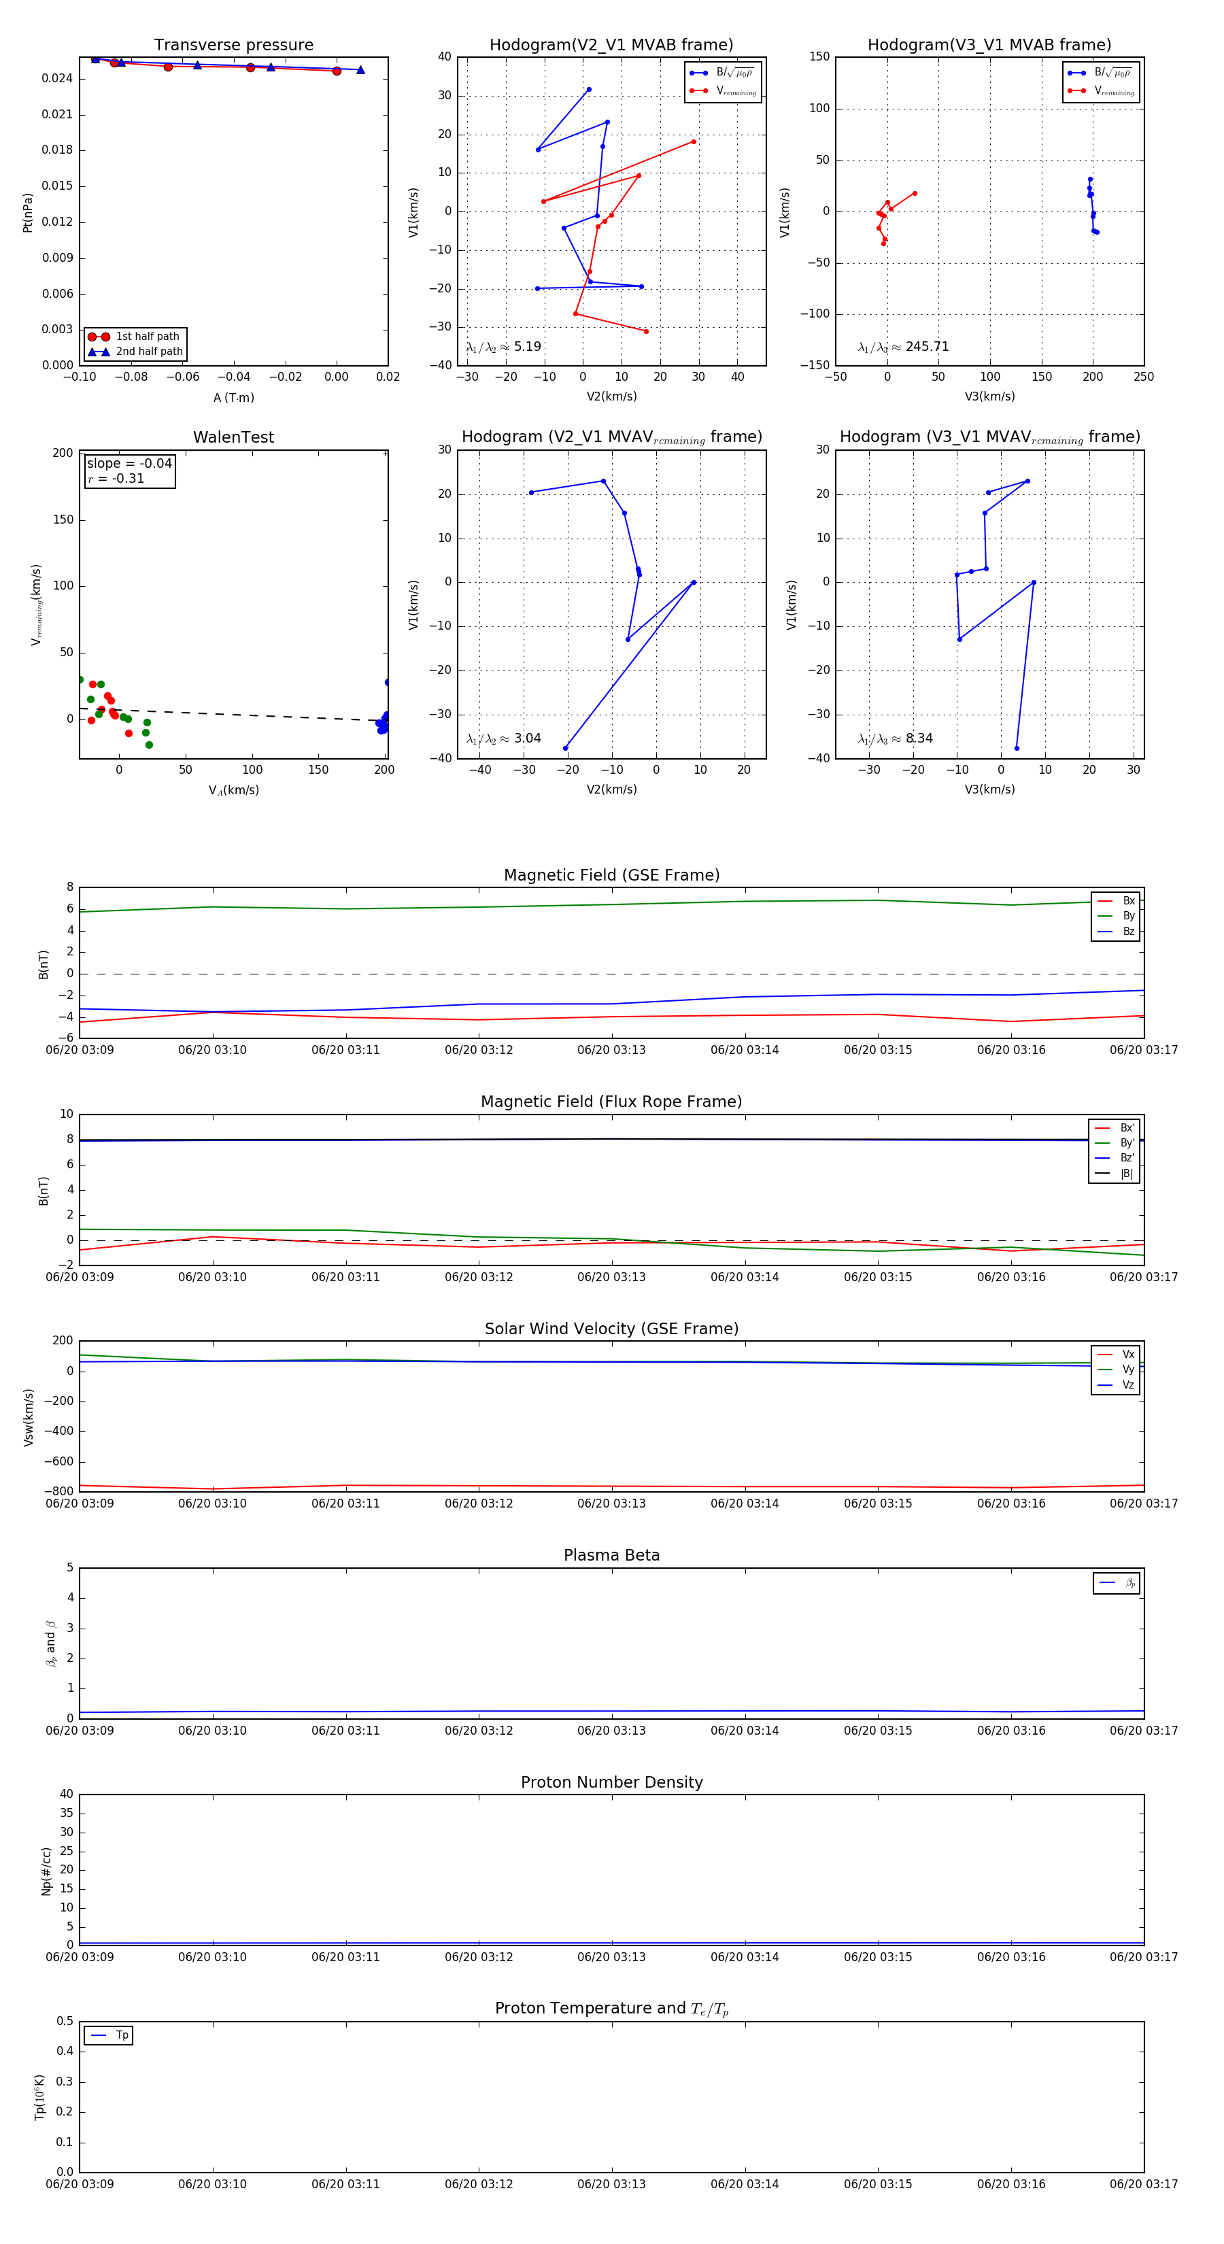
Task: Click the By' legend entry in Flux Rope plot
Action: 1115,1143
